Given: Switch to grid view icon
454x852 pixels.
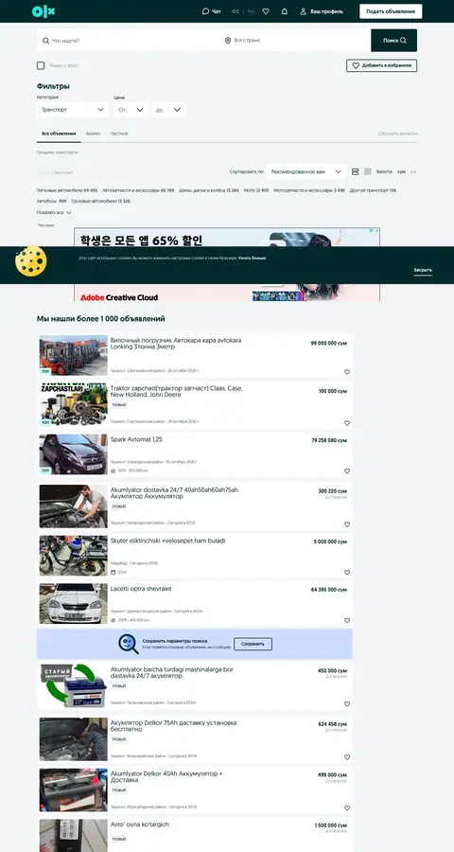Looking at the screenshot, I should (x=368, y=171).
